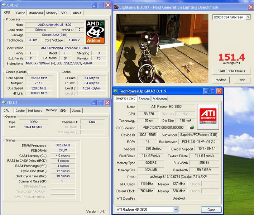The image size is (254, 215).
Task: Click the Bandwidth 59.3 GB/s field
Action: [x=204, y=170]
